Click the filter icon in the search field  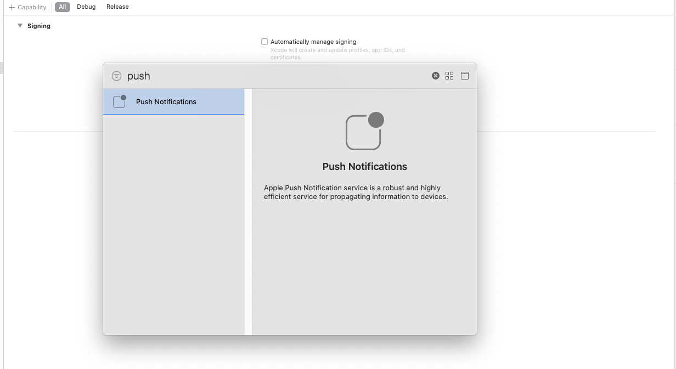[116, 76]
